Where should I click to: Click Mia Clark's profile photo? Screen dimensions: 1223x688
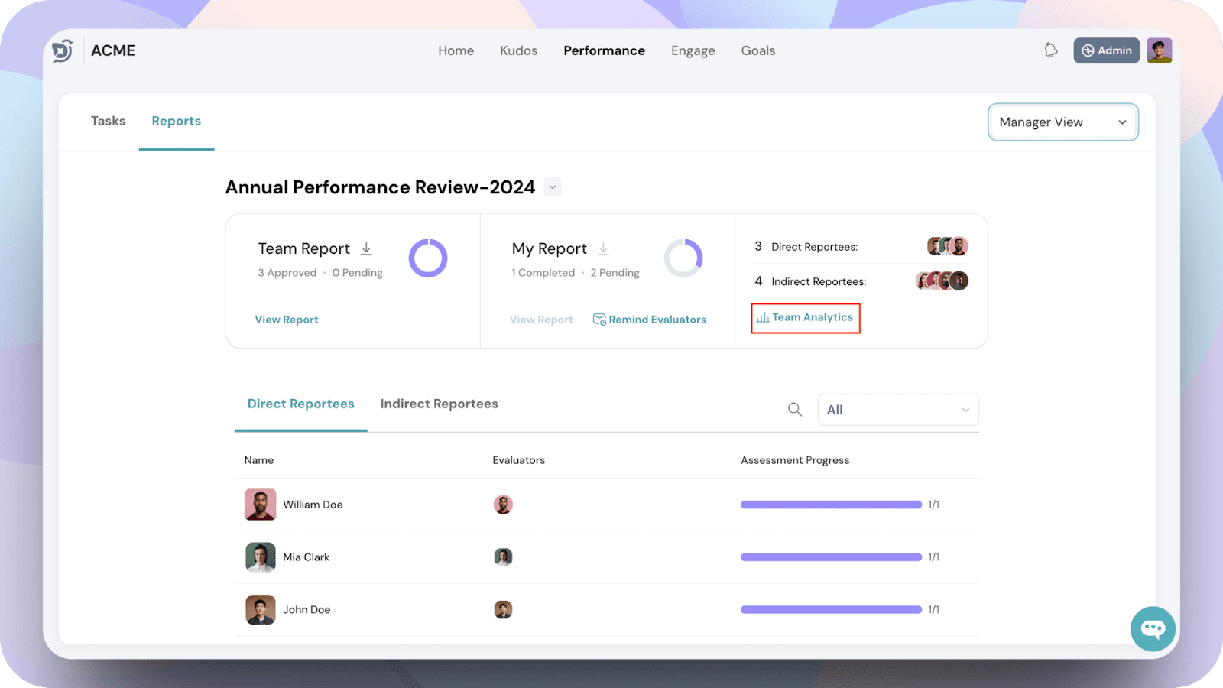pyautogui.click(x=260, y=557)
